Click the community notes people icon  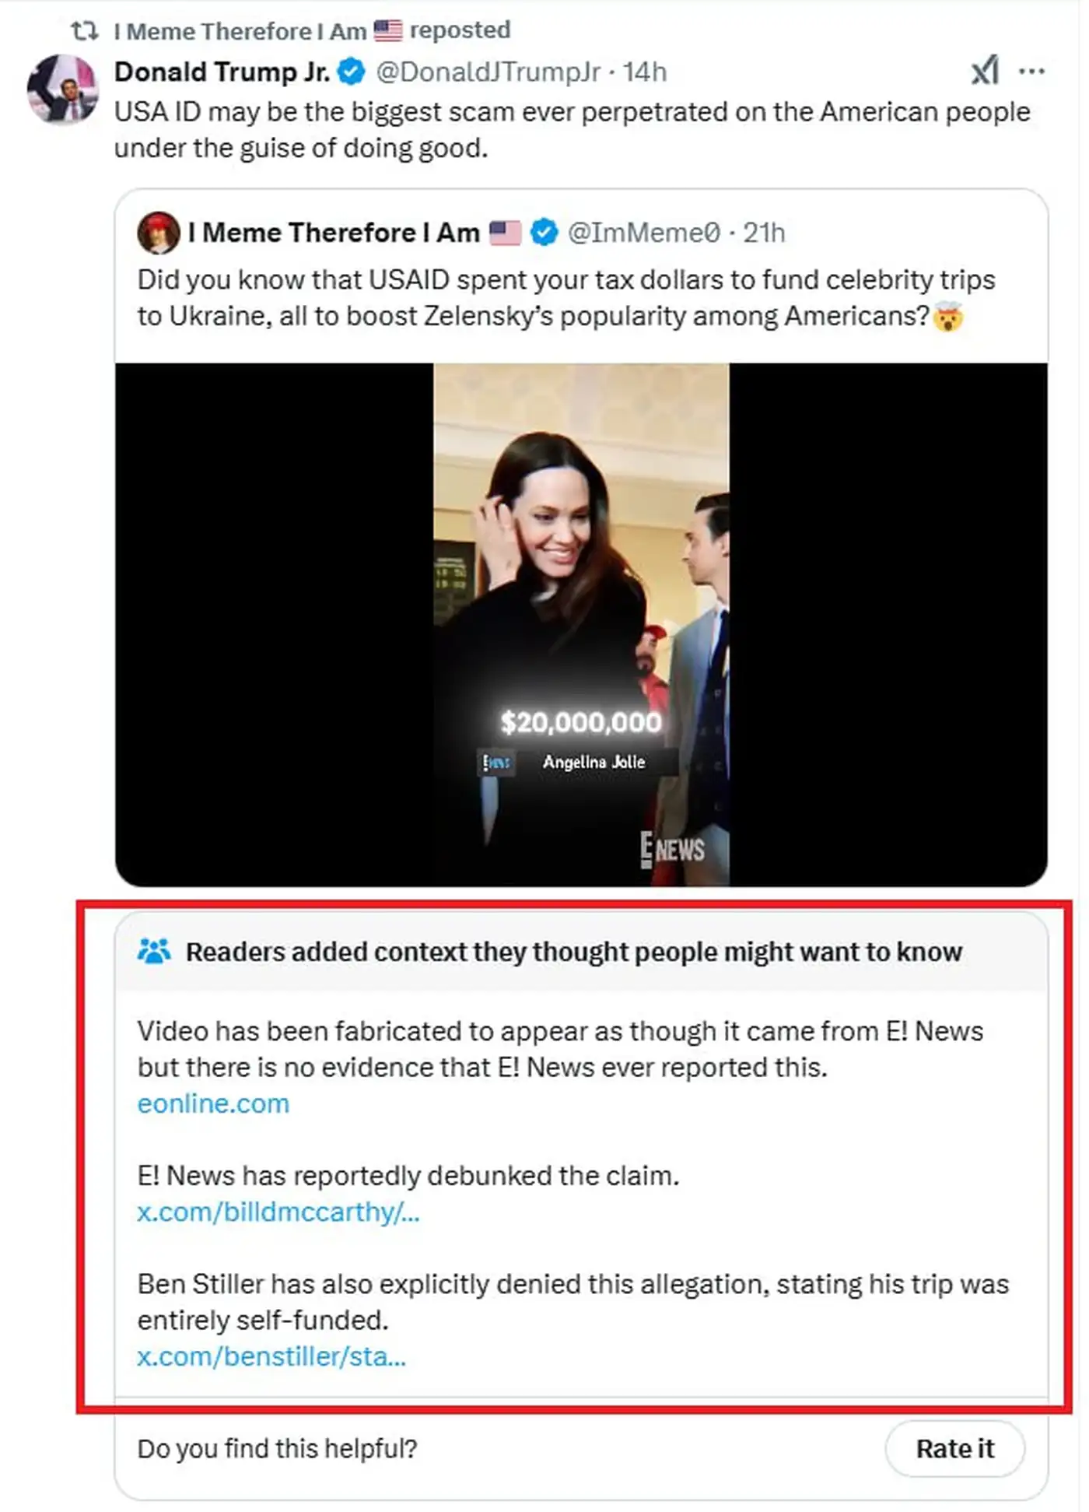(x=154, y=951)
